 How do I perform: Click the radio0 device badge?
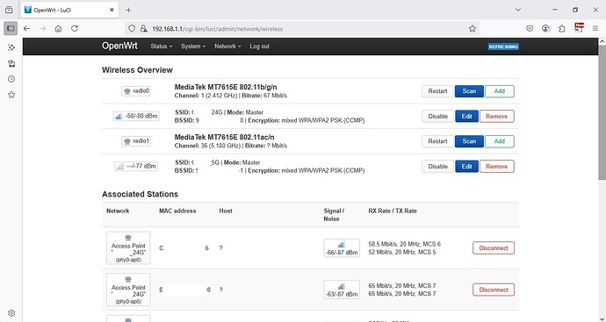[x=136, y=91]
